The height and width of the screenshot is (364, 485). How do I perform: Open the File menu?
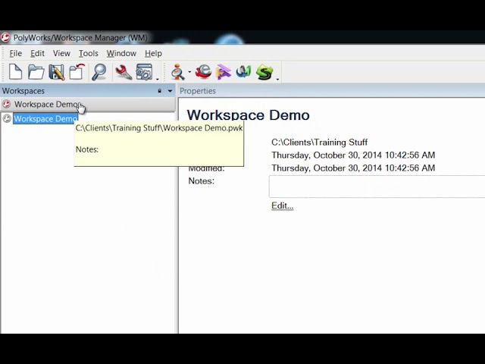click(15, 54)
